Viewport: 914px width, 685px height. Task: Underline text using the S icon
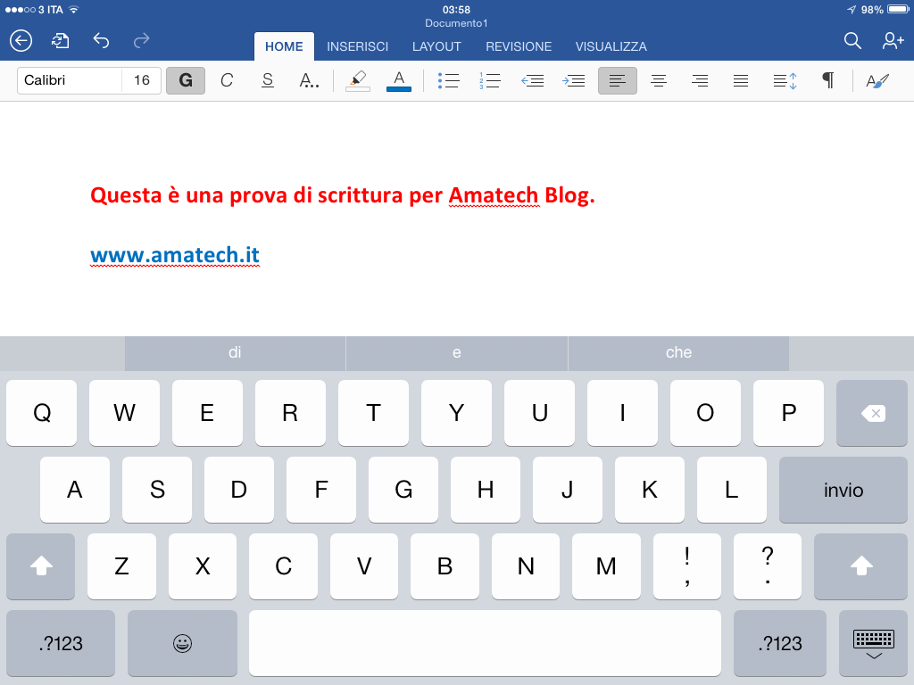(x=267, y=80)
